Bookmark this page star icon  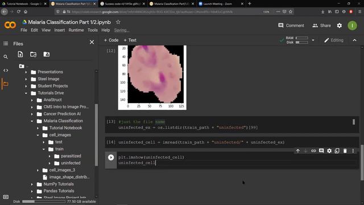pos(291,11)
